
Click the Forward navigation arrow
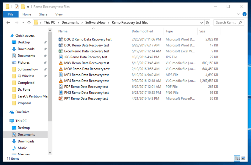click(17, 23)
